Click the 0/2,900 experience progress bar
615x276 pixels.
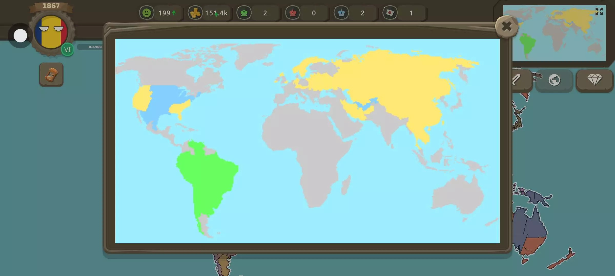point(90,47)
